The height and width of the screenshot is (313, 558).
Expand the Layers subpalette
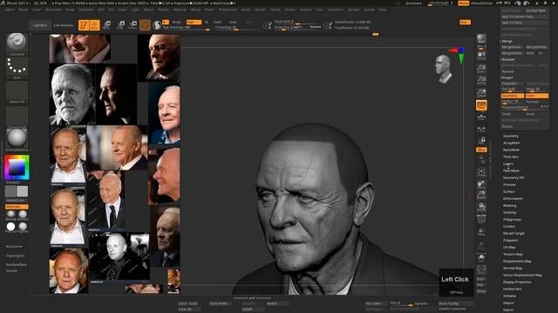tap(507, 164)
